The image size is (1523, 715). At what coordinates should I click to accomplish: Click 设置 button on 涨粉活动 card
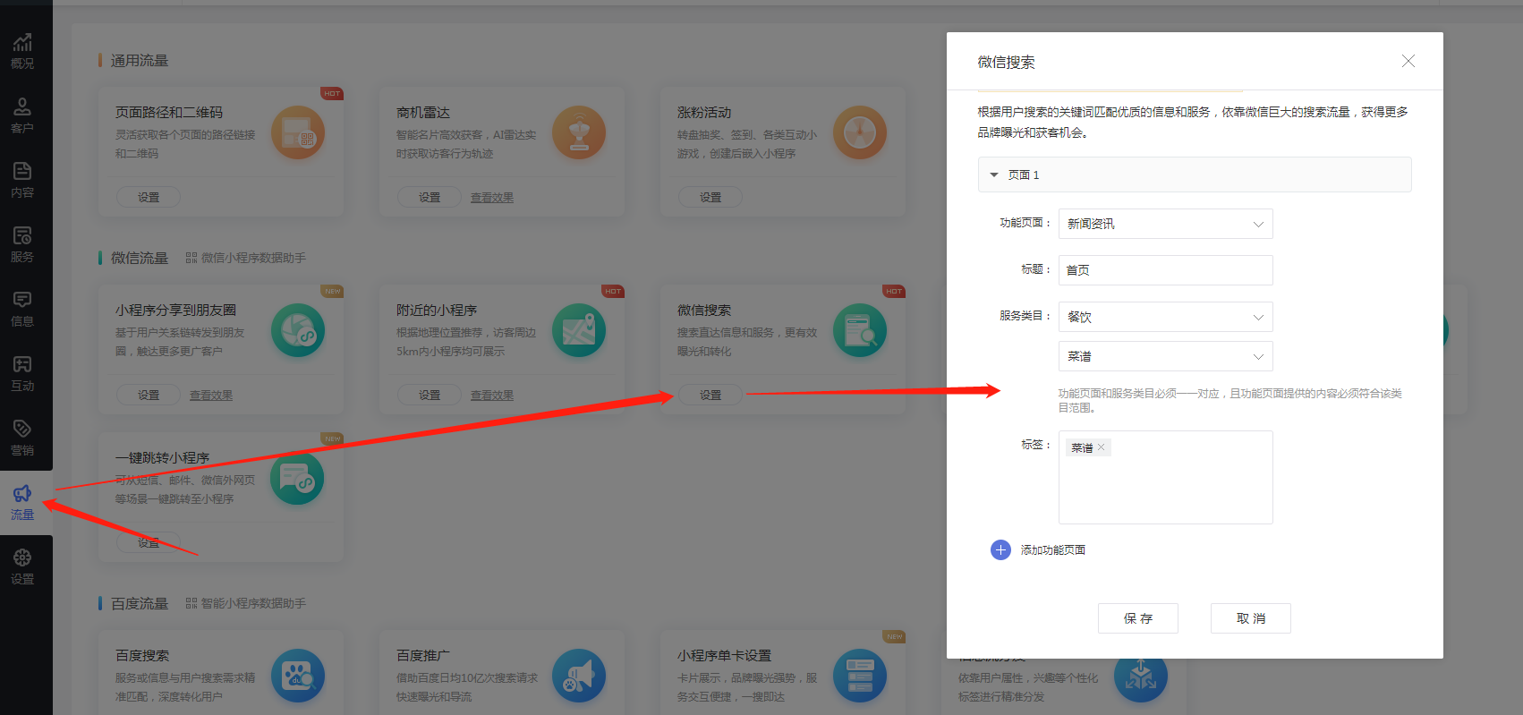pyautogui.click(x=710, y=197)
